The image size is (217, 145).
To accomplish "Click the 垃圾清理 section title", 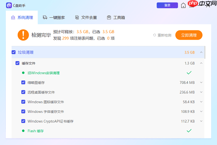I will (26, 52).
